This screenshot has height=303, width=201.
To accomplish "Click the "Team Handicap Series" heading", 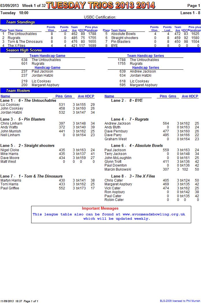I will pos(145,56).
